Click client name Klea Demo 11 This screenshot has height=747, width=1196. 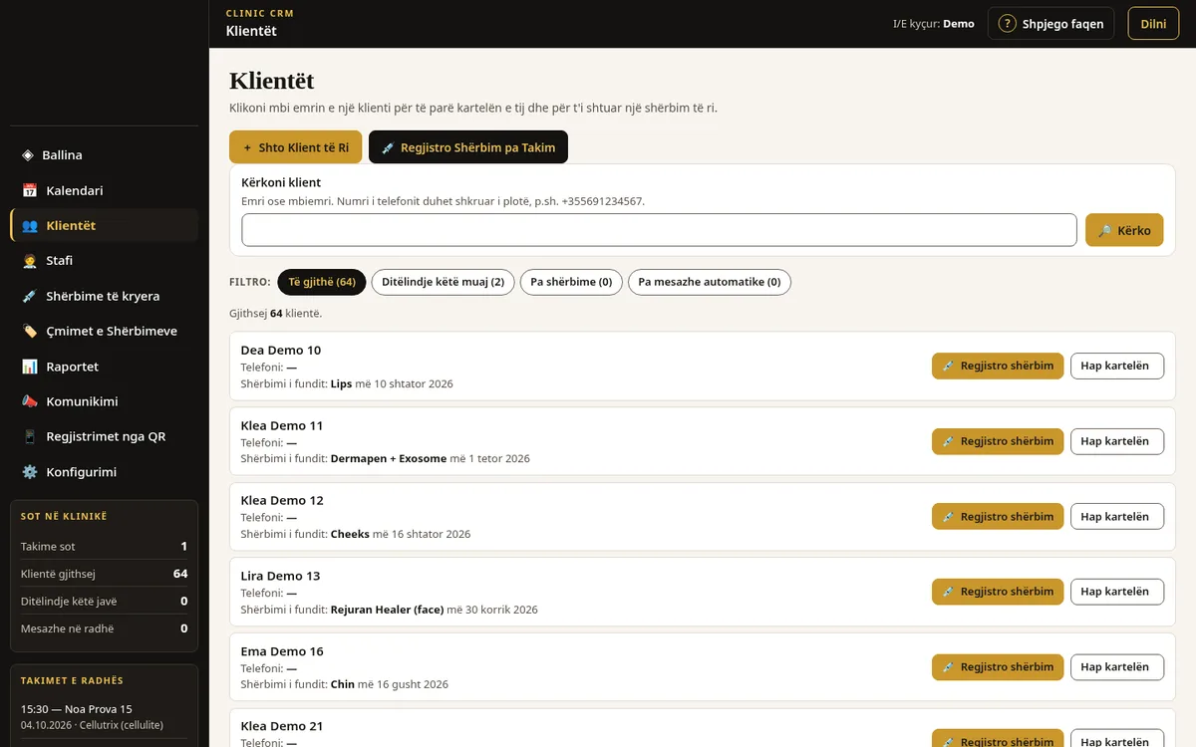click(x=282, y=425)
